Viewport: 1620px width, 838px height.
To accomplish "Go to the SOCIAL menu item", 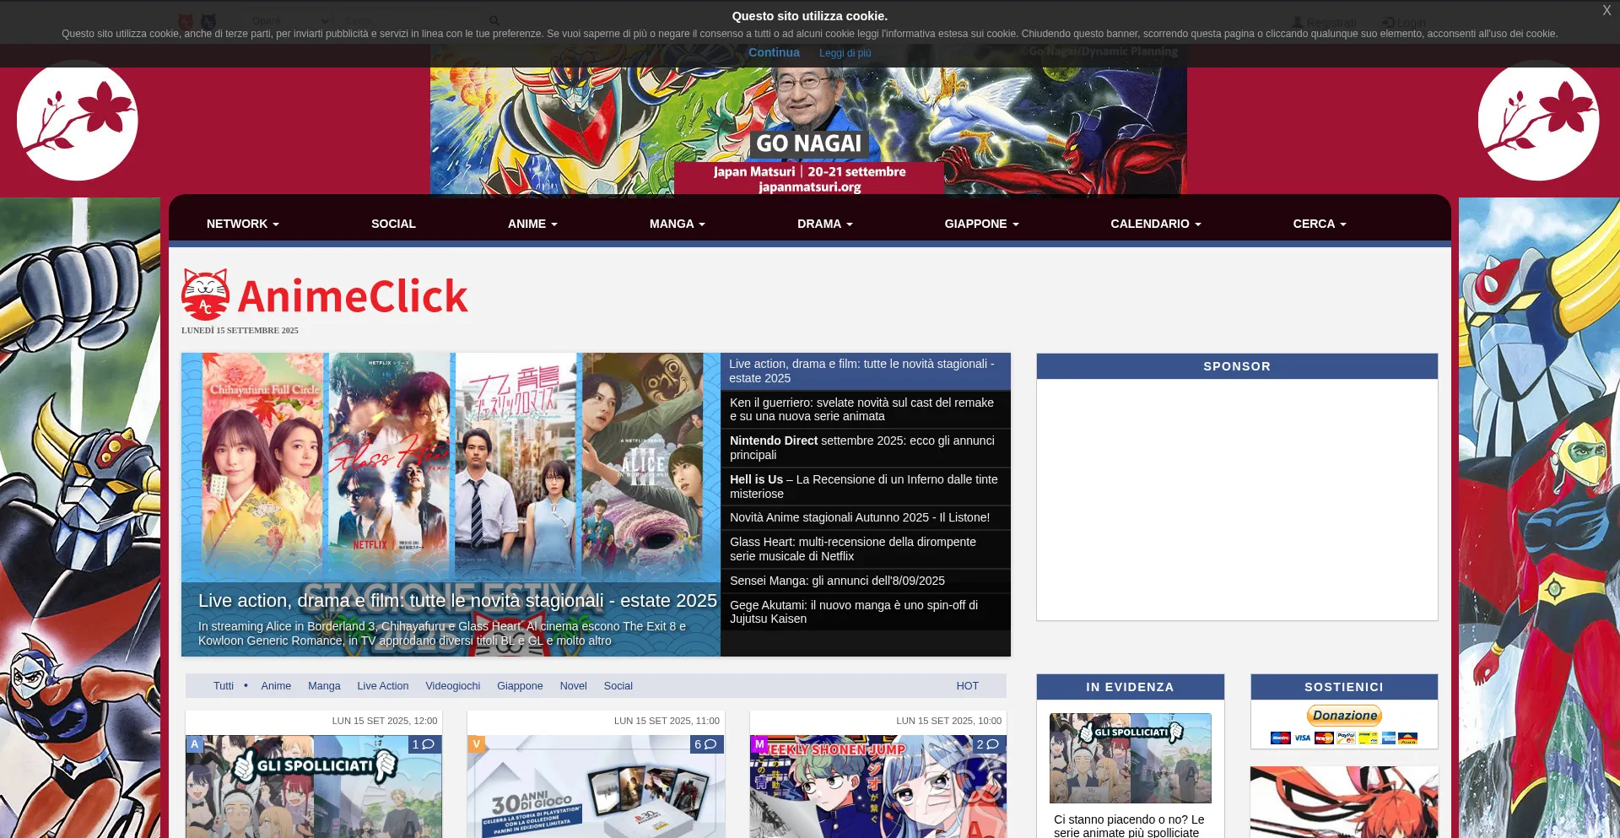I will (x=393, y=224).
